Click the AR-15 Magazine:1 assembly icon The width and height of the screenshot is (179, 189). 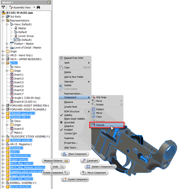pyautogui.click(x=8, y=144)
